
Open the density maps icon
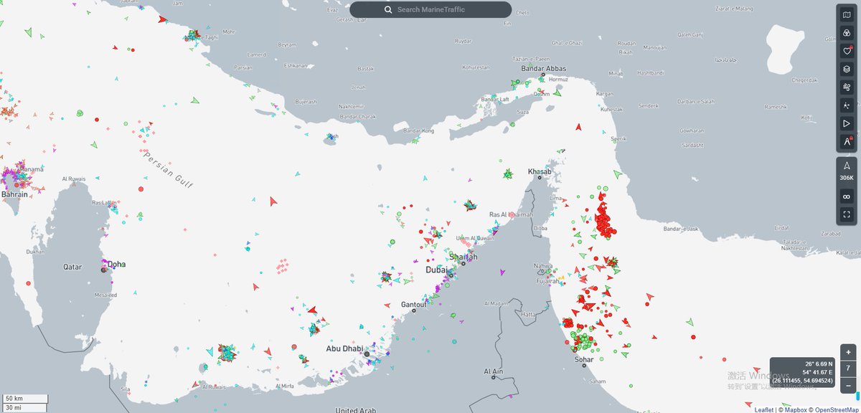[847, 105]
